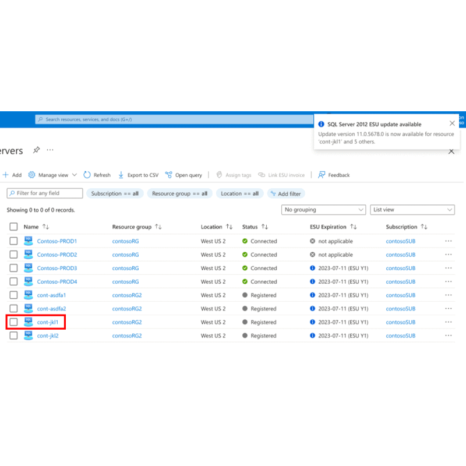
Task: Click Connected status icon for Contoso-PROD4
Action: coord(245,281)
